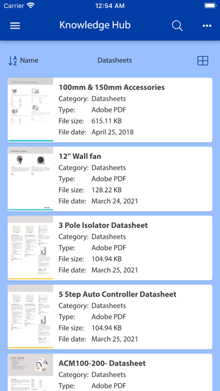Open 5 Step Auto Controller Datasheet title

117,294
